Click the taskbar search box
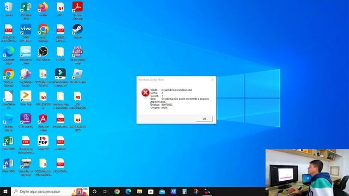Screen dimensions: 349x196 50,191
